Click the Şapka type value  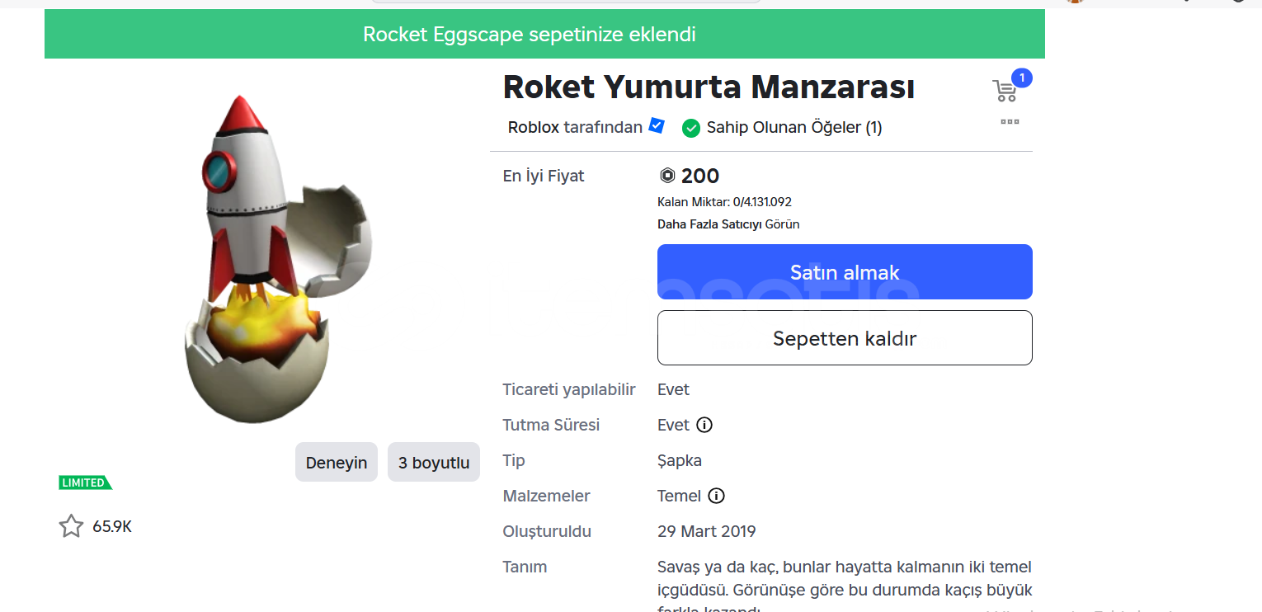(x=680, y=461)
